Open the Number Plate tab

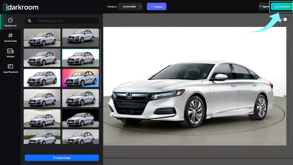tap(11, 37)
